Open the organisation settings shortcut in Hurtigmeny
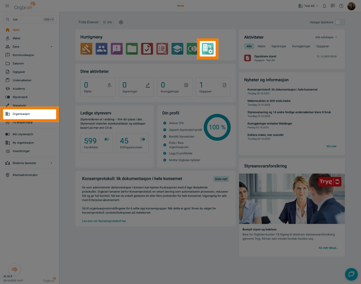The image size is (361, 284). pos(208,49)
